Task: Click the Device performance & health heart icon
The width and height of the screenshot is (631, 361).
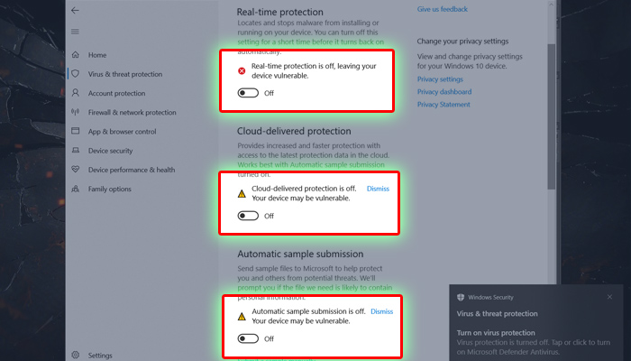Action: pos(75,170)
